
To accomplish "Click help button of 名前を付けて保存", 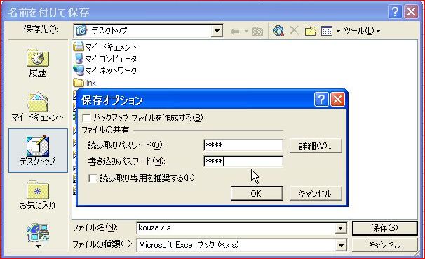I will (x=395, y=12).
